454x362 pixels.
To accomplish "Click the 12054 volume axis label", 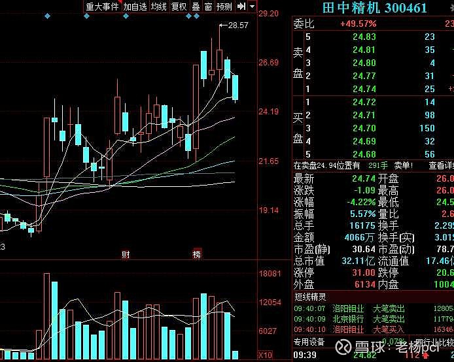I will (x=270, y=303).
